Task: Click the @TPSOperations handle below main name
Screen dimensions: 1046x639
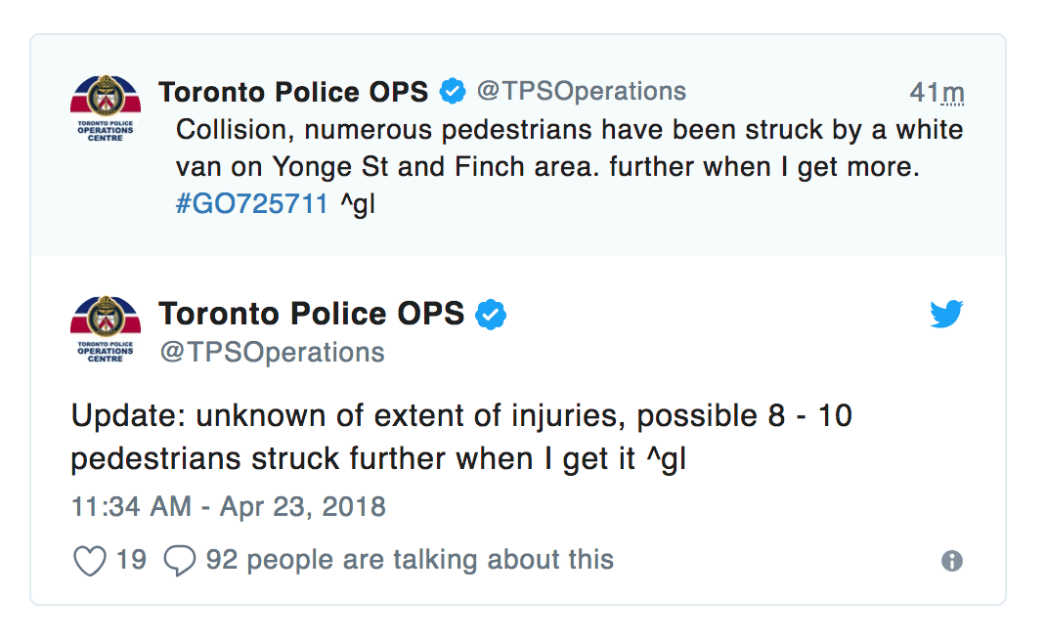Action: [x=272, y=352]
